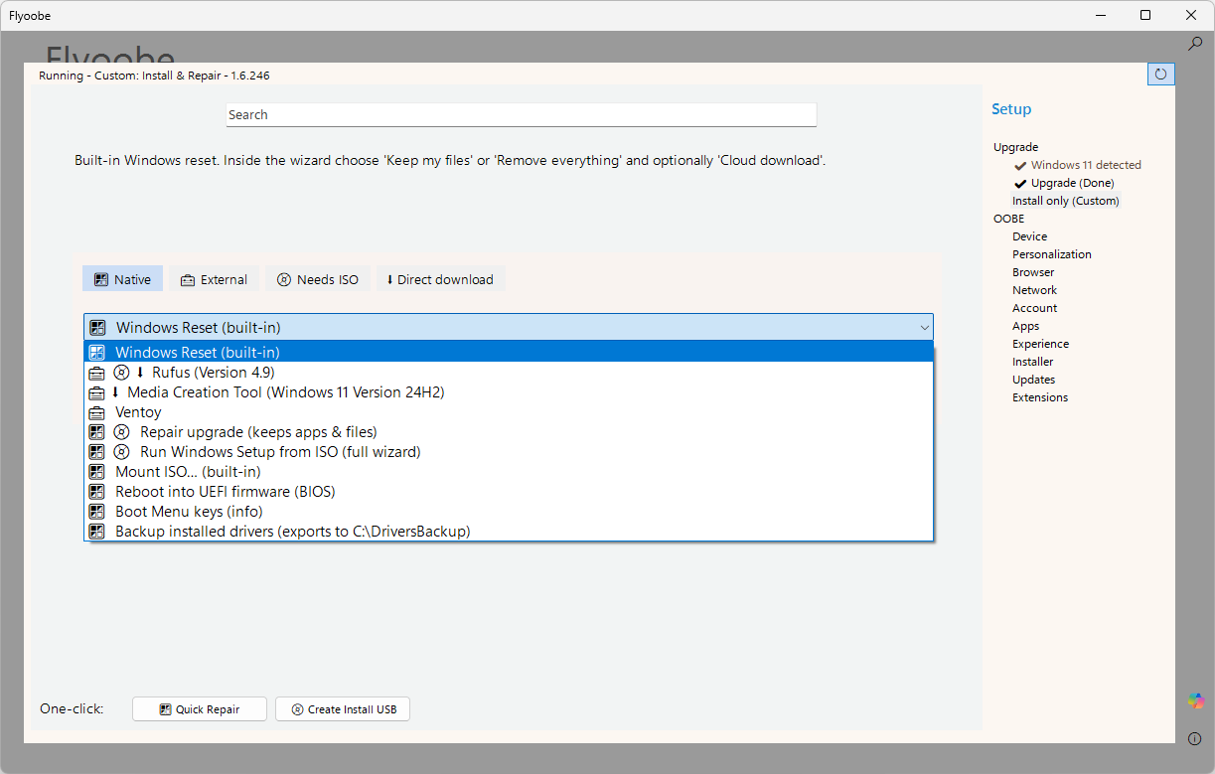Collapse the tool selection dropdown arrow
Screen dimensions: 1215x774
tap(925, 327)
